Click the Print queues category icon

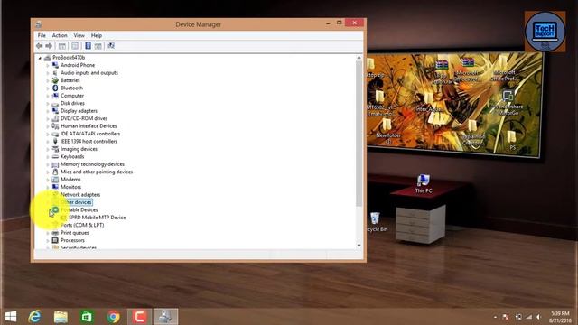point(55,233)
